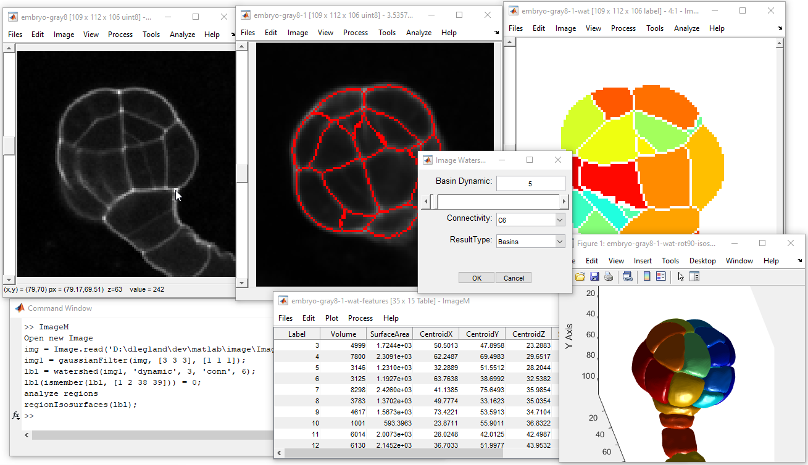808x465 pixels.
Task: Open Process menu in the features table window
Action: [360, 318]
